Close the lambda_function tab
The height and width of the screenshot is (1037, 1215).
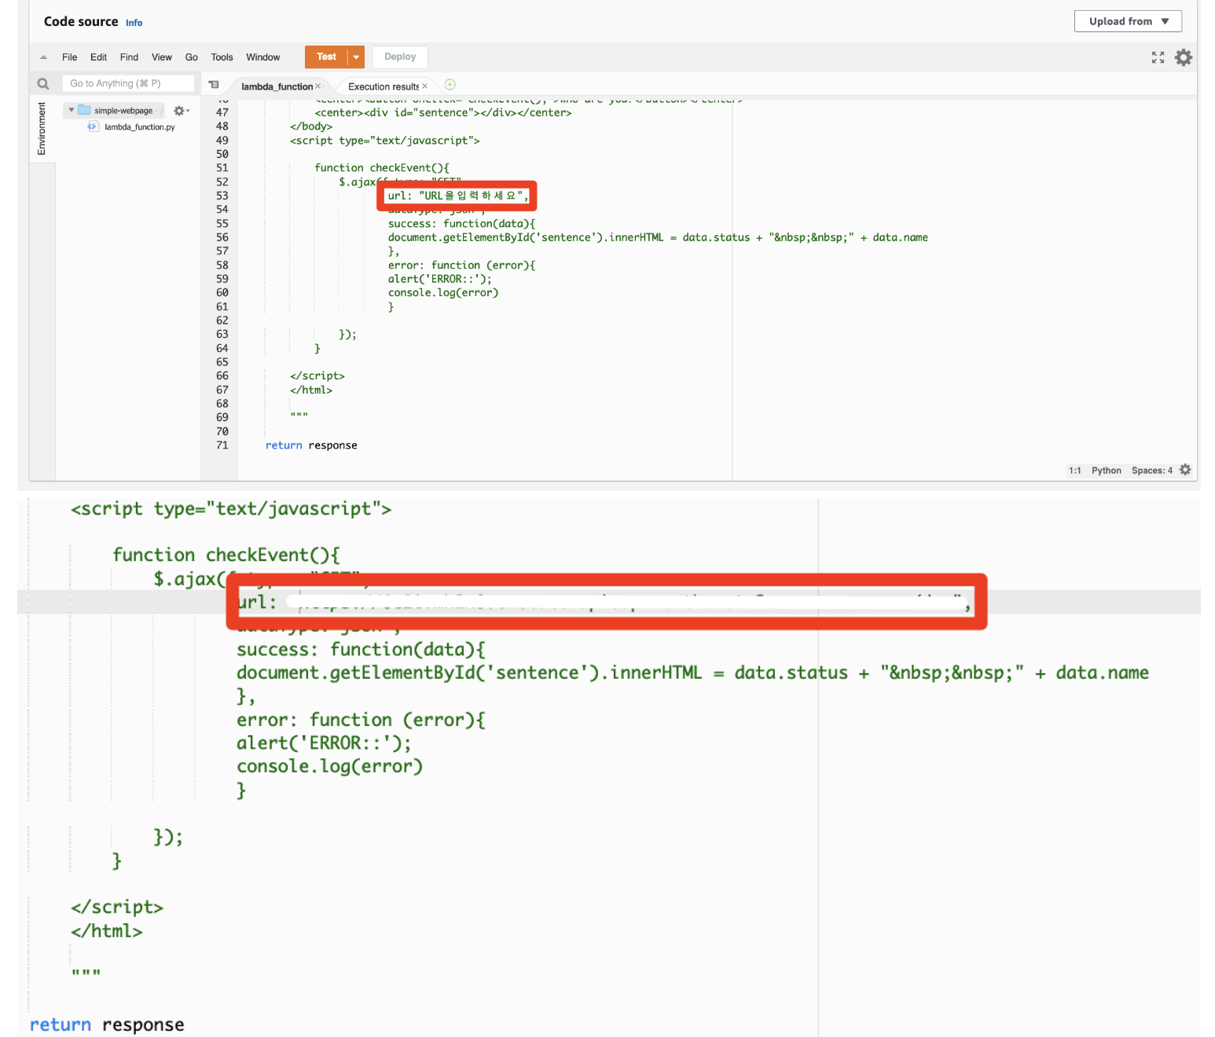click(318, 86)
